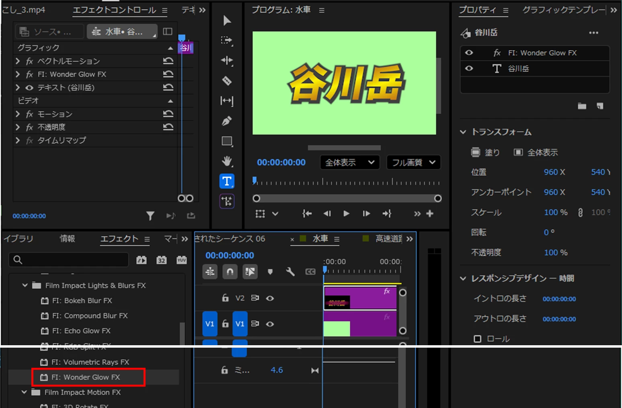Add a timeline marker with marker icon
This screenshot has width=622, height=408.
click(270, 272)
